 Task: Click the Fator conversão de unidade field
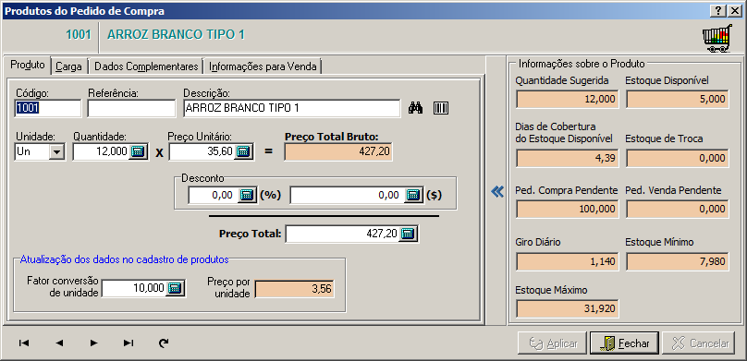click(134, 288)
